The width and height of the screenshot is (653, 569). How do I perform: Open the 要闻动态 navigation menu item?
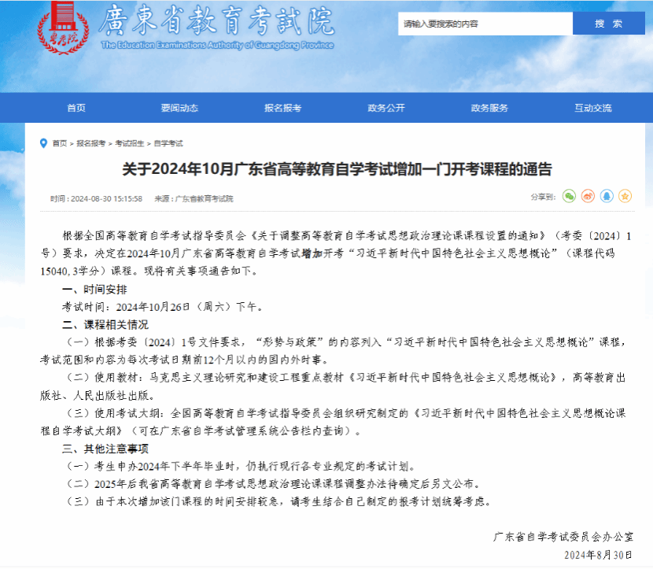tap(179, 108)
